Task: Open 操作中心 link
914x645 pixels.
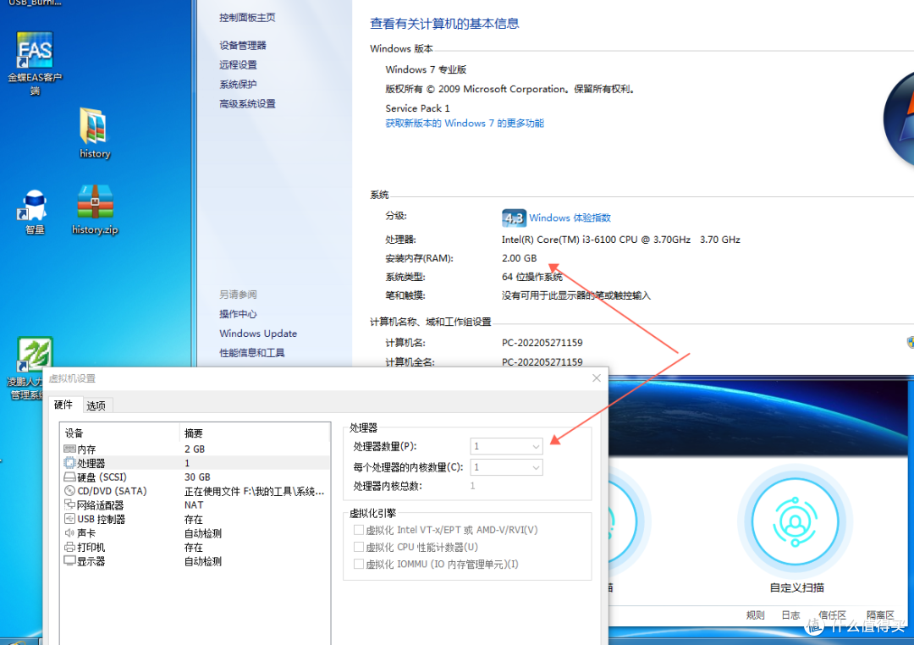Action: tap(238, 314)
